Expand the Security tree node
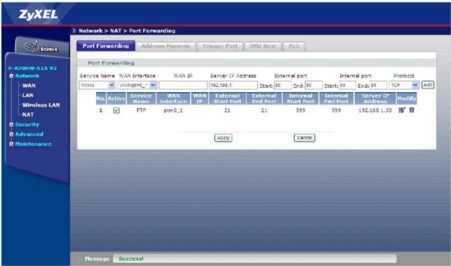 (x=12, y=125)
